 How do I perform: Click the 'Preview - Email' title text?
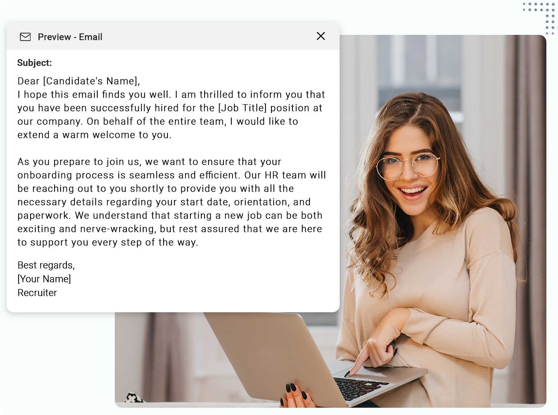point(70,37)
